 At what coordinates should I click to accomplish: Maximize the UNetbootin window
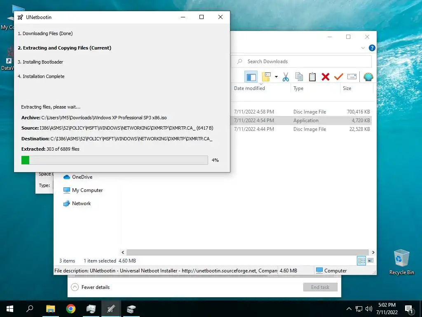tap(201, 17)
